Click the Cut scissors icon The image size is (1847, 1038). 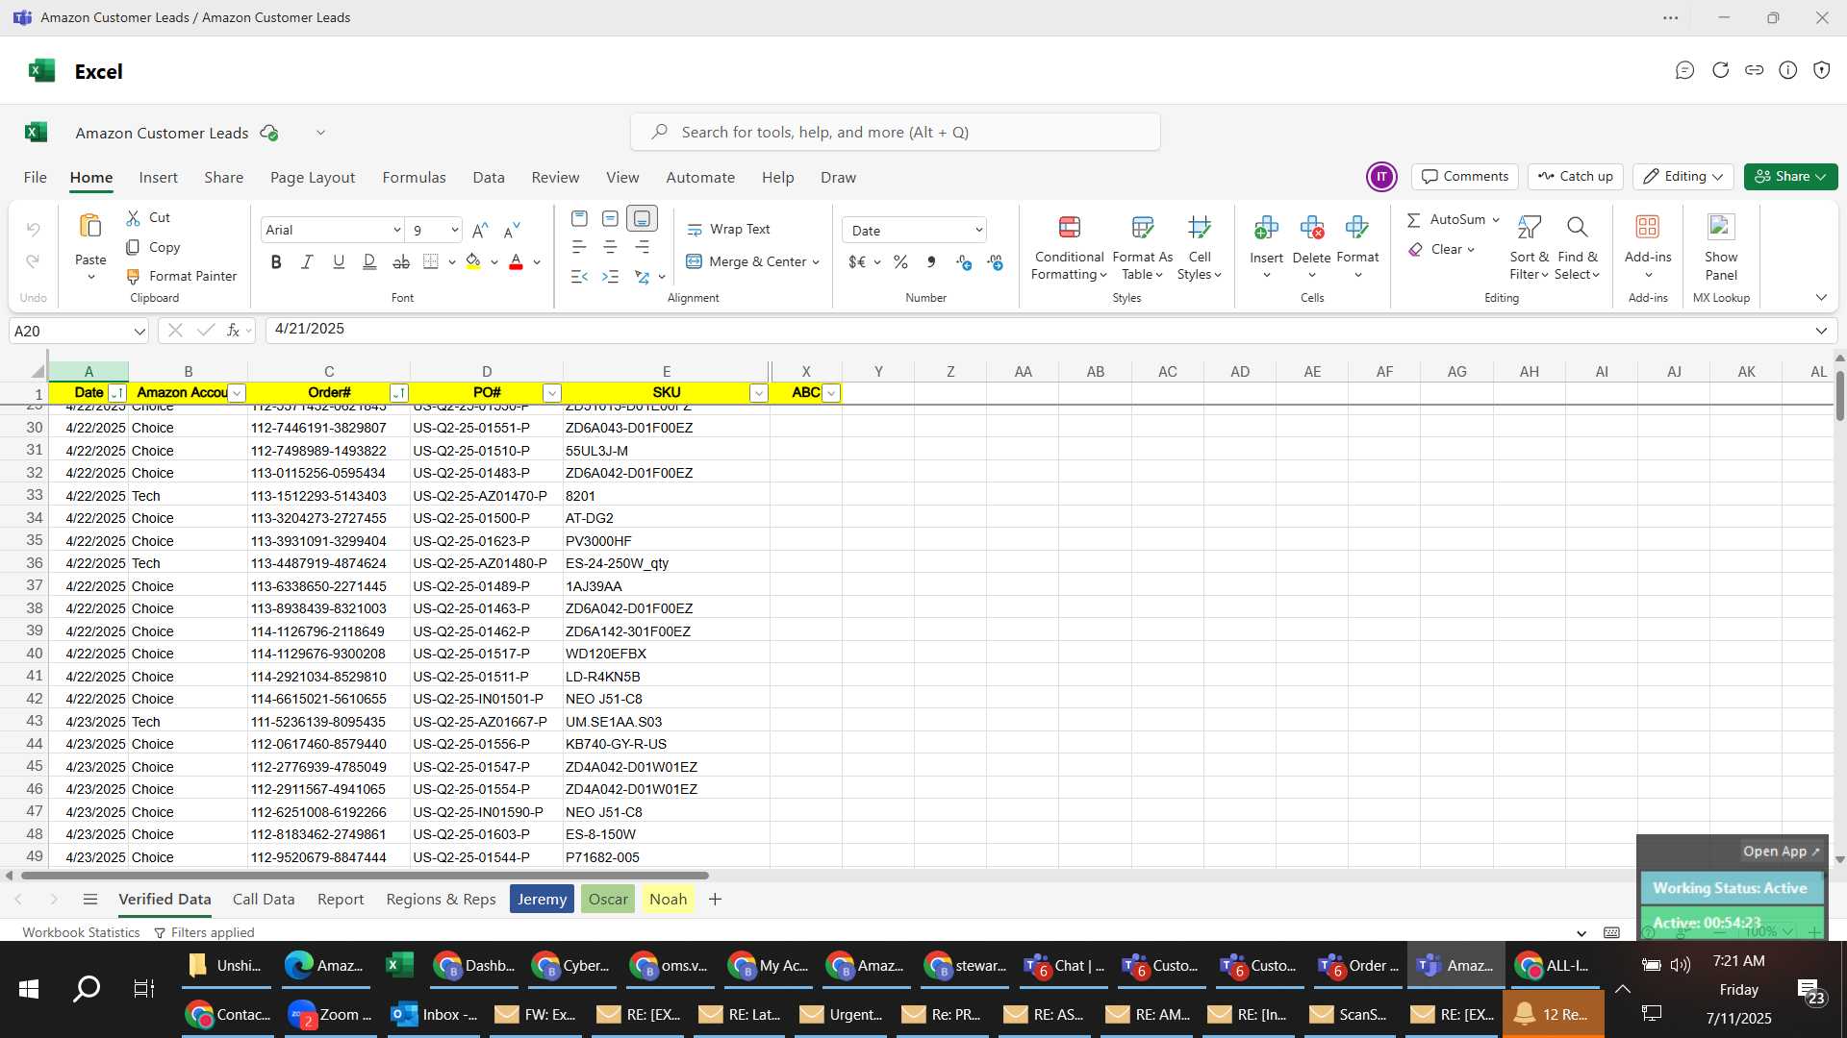click(x=134, y=218)
